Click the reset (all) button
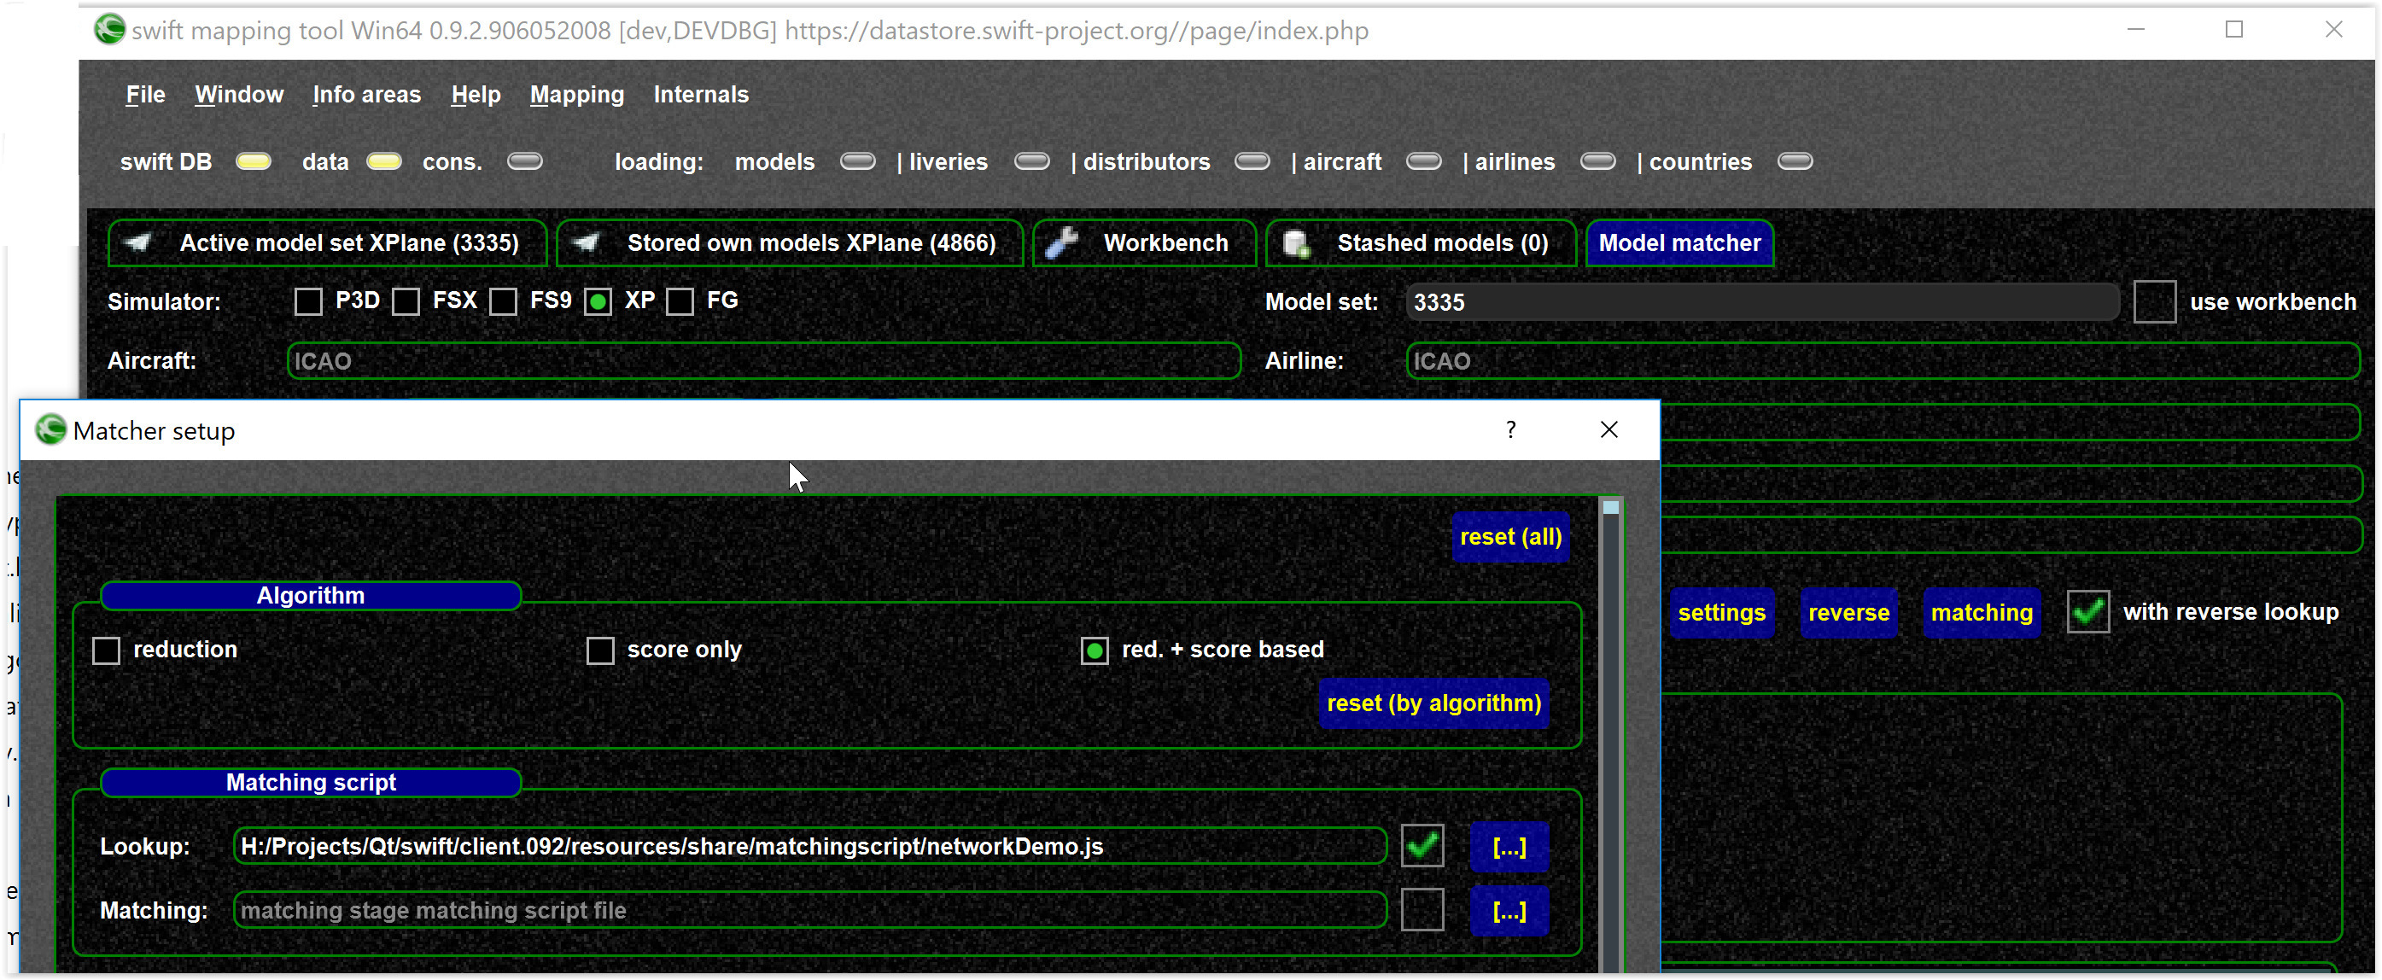The image size is (2382, 980). click(x=1510, y=537)
